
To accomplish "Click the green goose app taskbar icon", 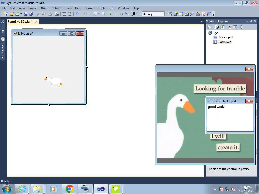I will pos(116,189).
